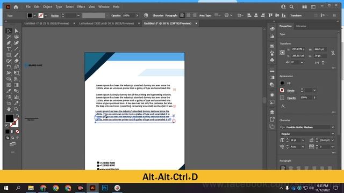Switch to None color mode
The height and width of the screenshot is (193, 344).
18,131
